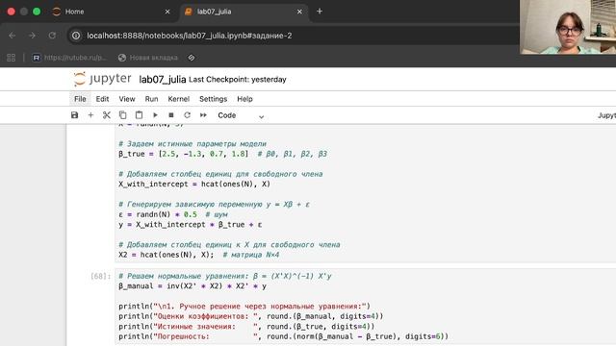This screenshot has width=616, height=346.
Task: Select the cell prompt [68]:
Action: coord(100,276)
